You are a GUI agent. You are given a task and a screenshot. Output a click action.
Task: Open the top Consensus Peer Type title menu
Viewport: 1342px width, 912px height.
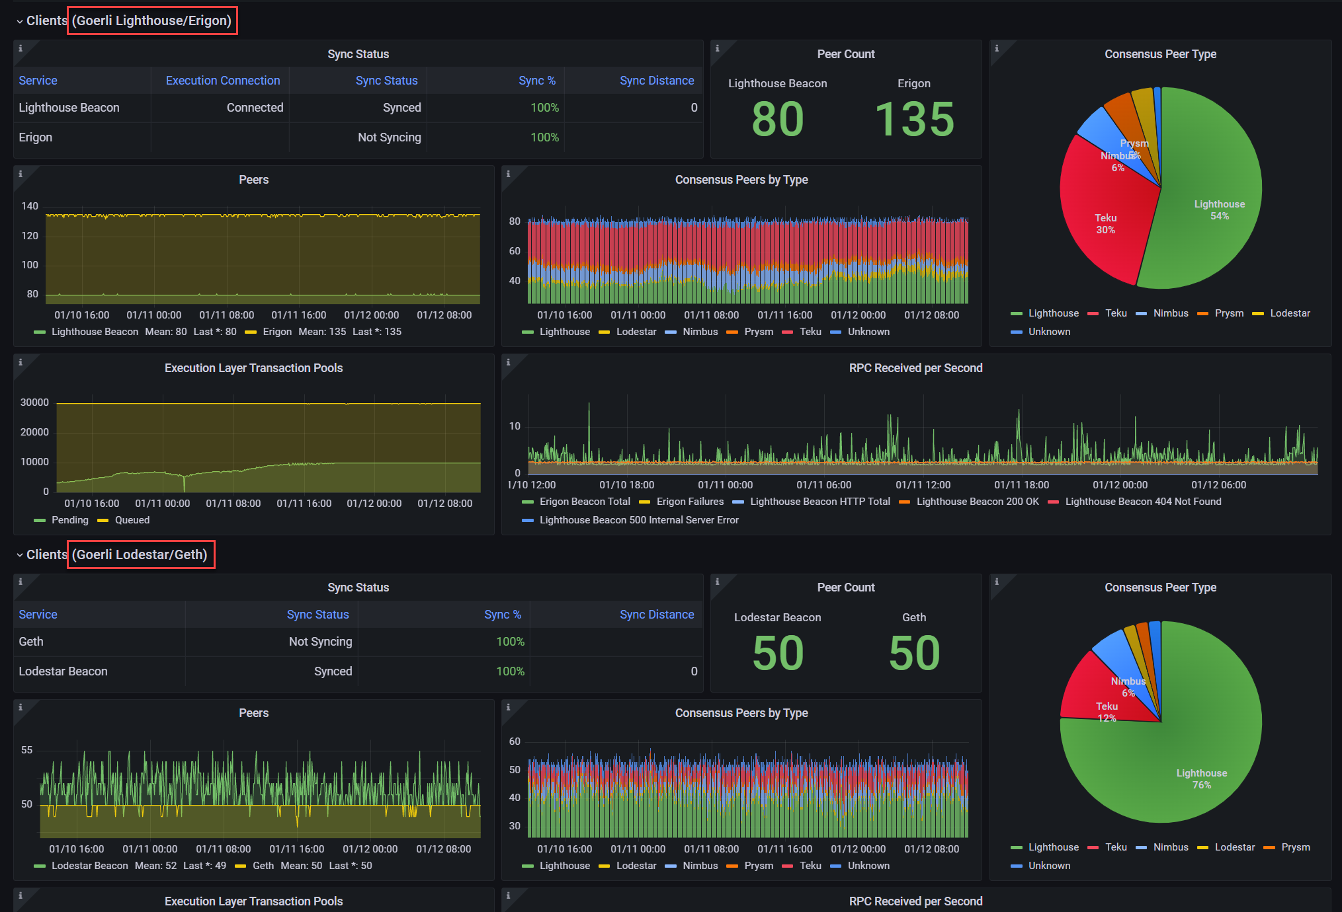click(1160, 54)
